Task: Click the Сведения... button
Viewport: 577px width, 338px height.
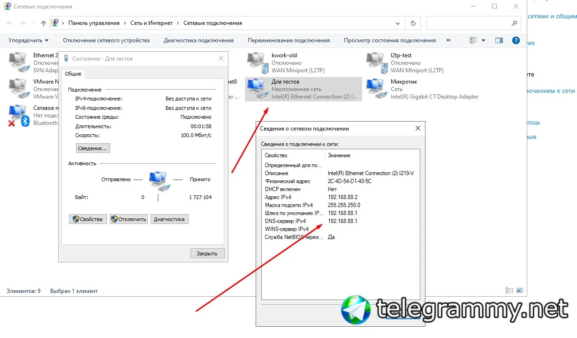Action: tap(93, 148)
